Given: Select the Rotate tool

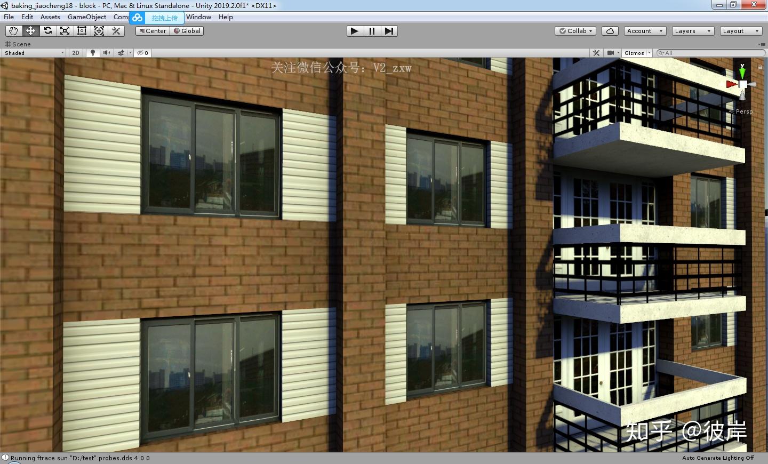Looking at the screenshot, I should (47, 31).
